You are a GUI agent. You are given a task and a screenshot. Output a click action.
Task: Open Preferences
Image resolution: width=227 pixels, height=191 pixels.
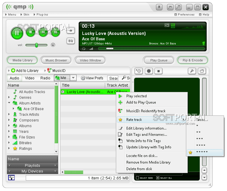[184, 15]
